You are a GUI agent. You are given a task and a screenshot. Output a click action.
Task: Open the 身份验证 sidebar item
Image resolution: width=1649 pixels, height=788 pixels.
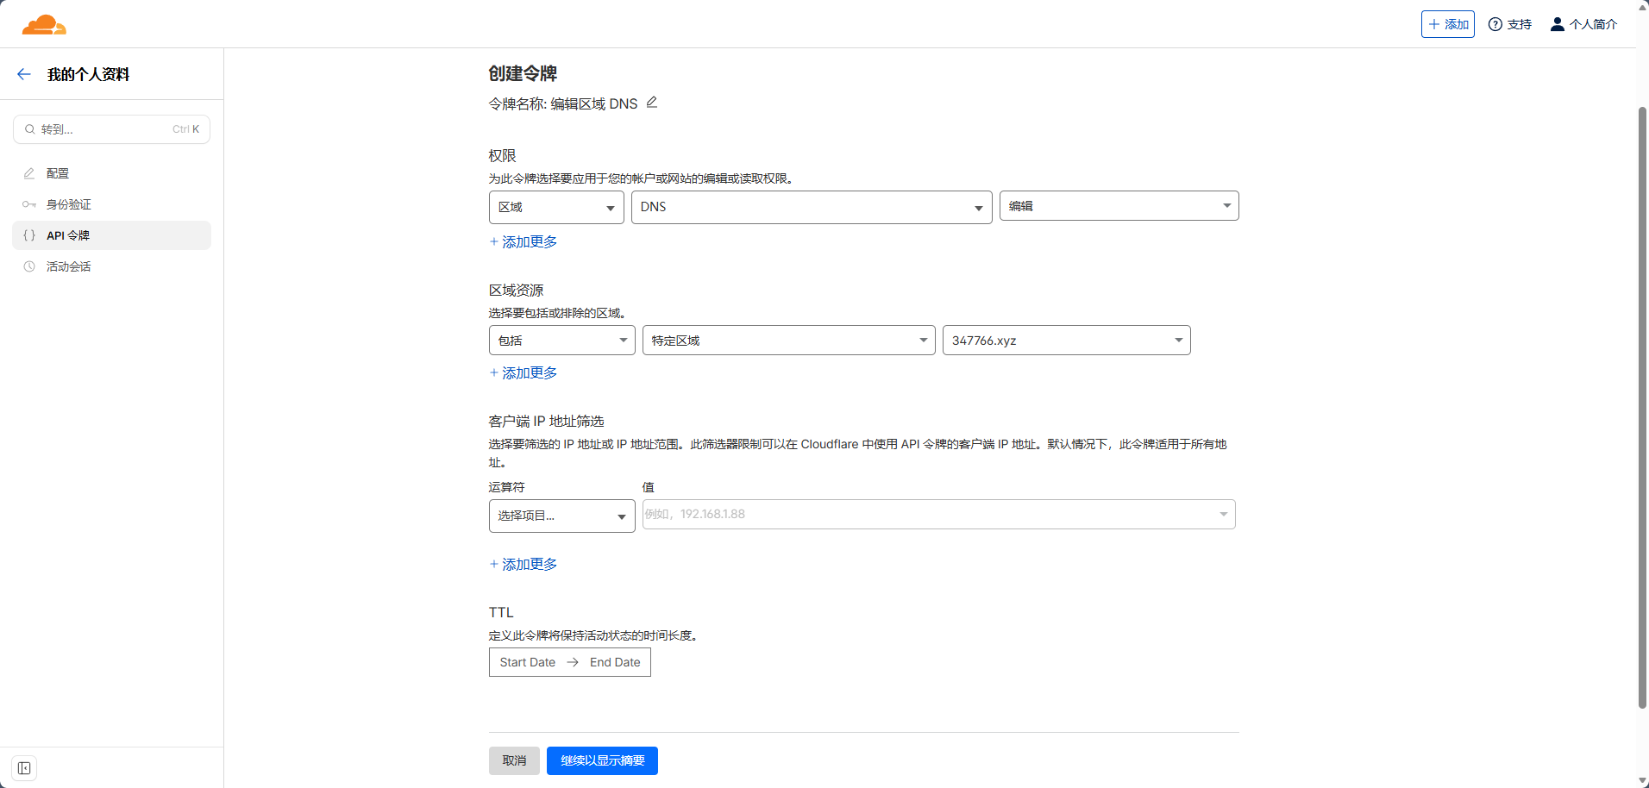click(x=68, y=204)
